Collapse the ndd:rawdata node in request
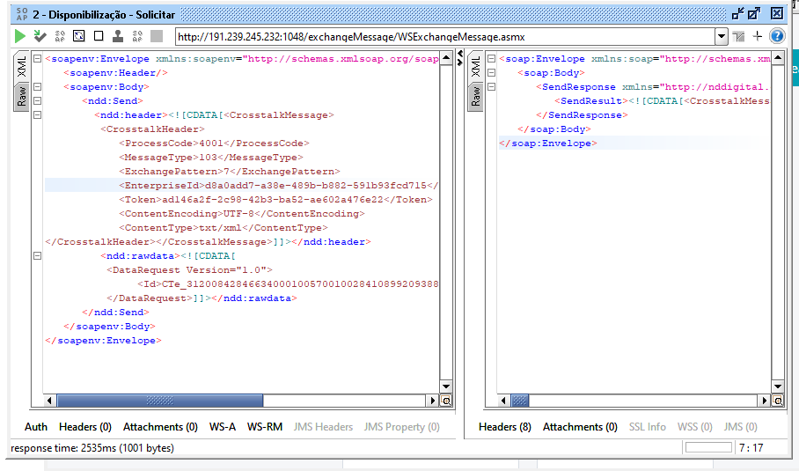This screenshot has height=471, width=799. [x=37, y=256]
